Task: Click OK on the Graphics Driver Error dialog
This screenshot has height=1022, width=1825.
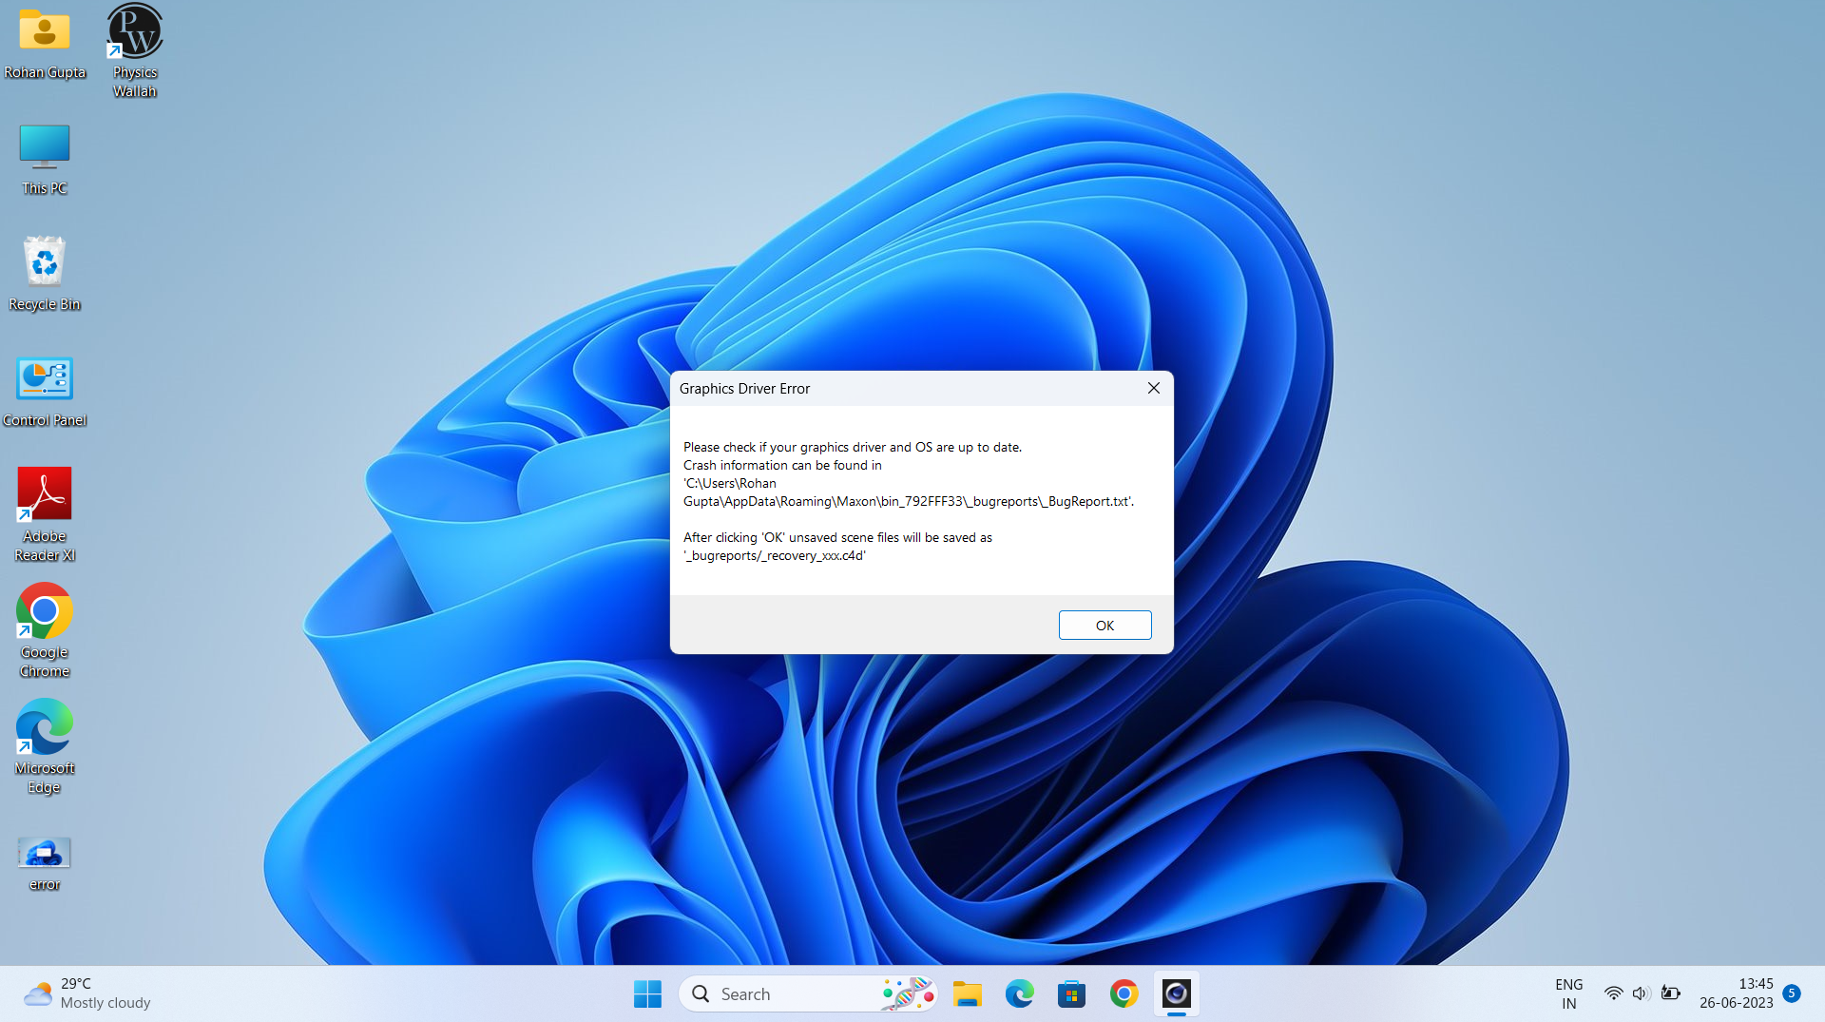Action: coord(1105,625)
